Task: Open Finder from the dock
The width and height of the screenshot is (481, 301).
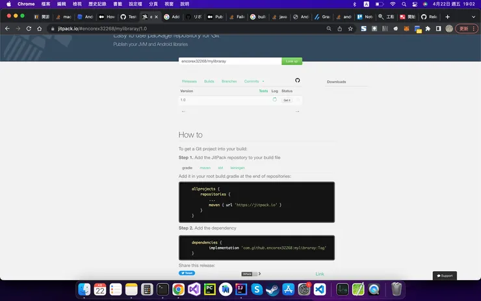Action: coord(84,289)
